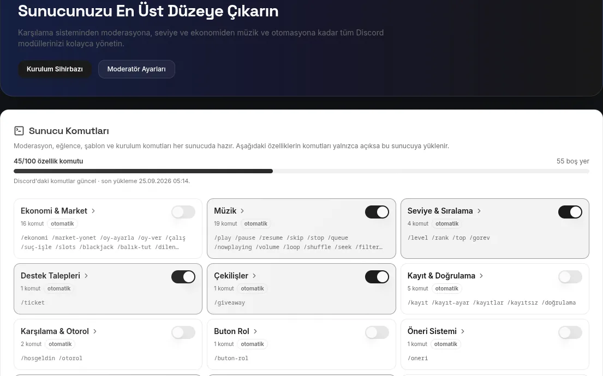The width and height of the screenshot is (603, 376).
Task: Open the Buton Rol chevron
Action: (255, 331)
